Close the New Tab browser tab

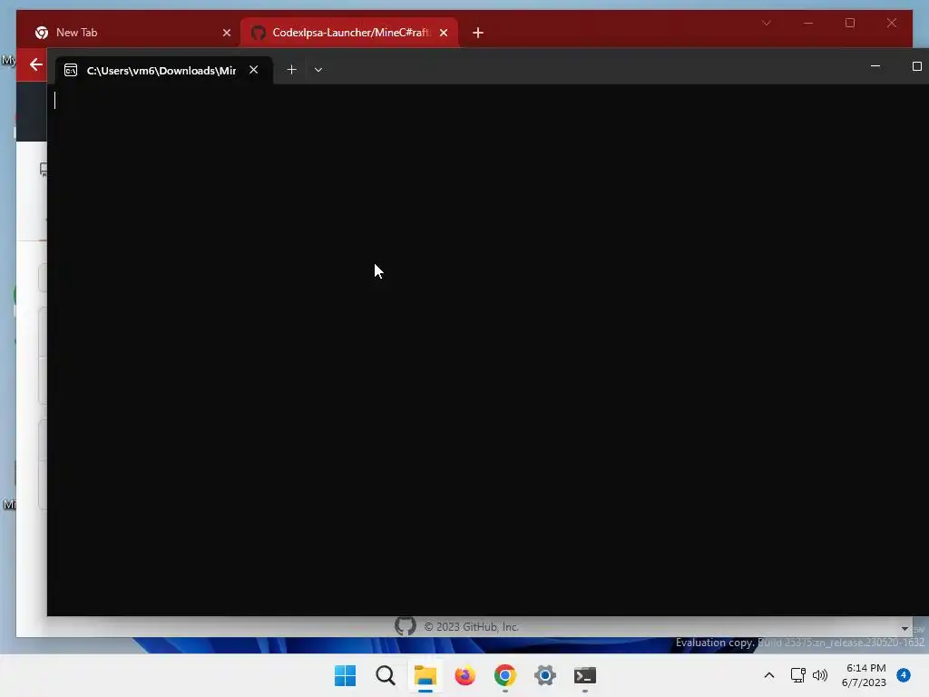pyautogui.click(x=226, y=33)
